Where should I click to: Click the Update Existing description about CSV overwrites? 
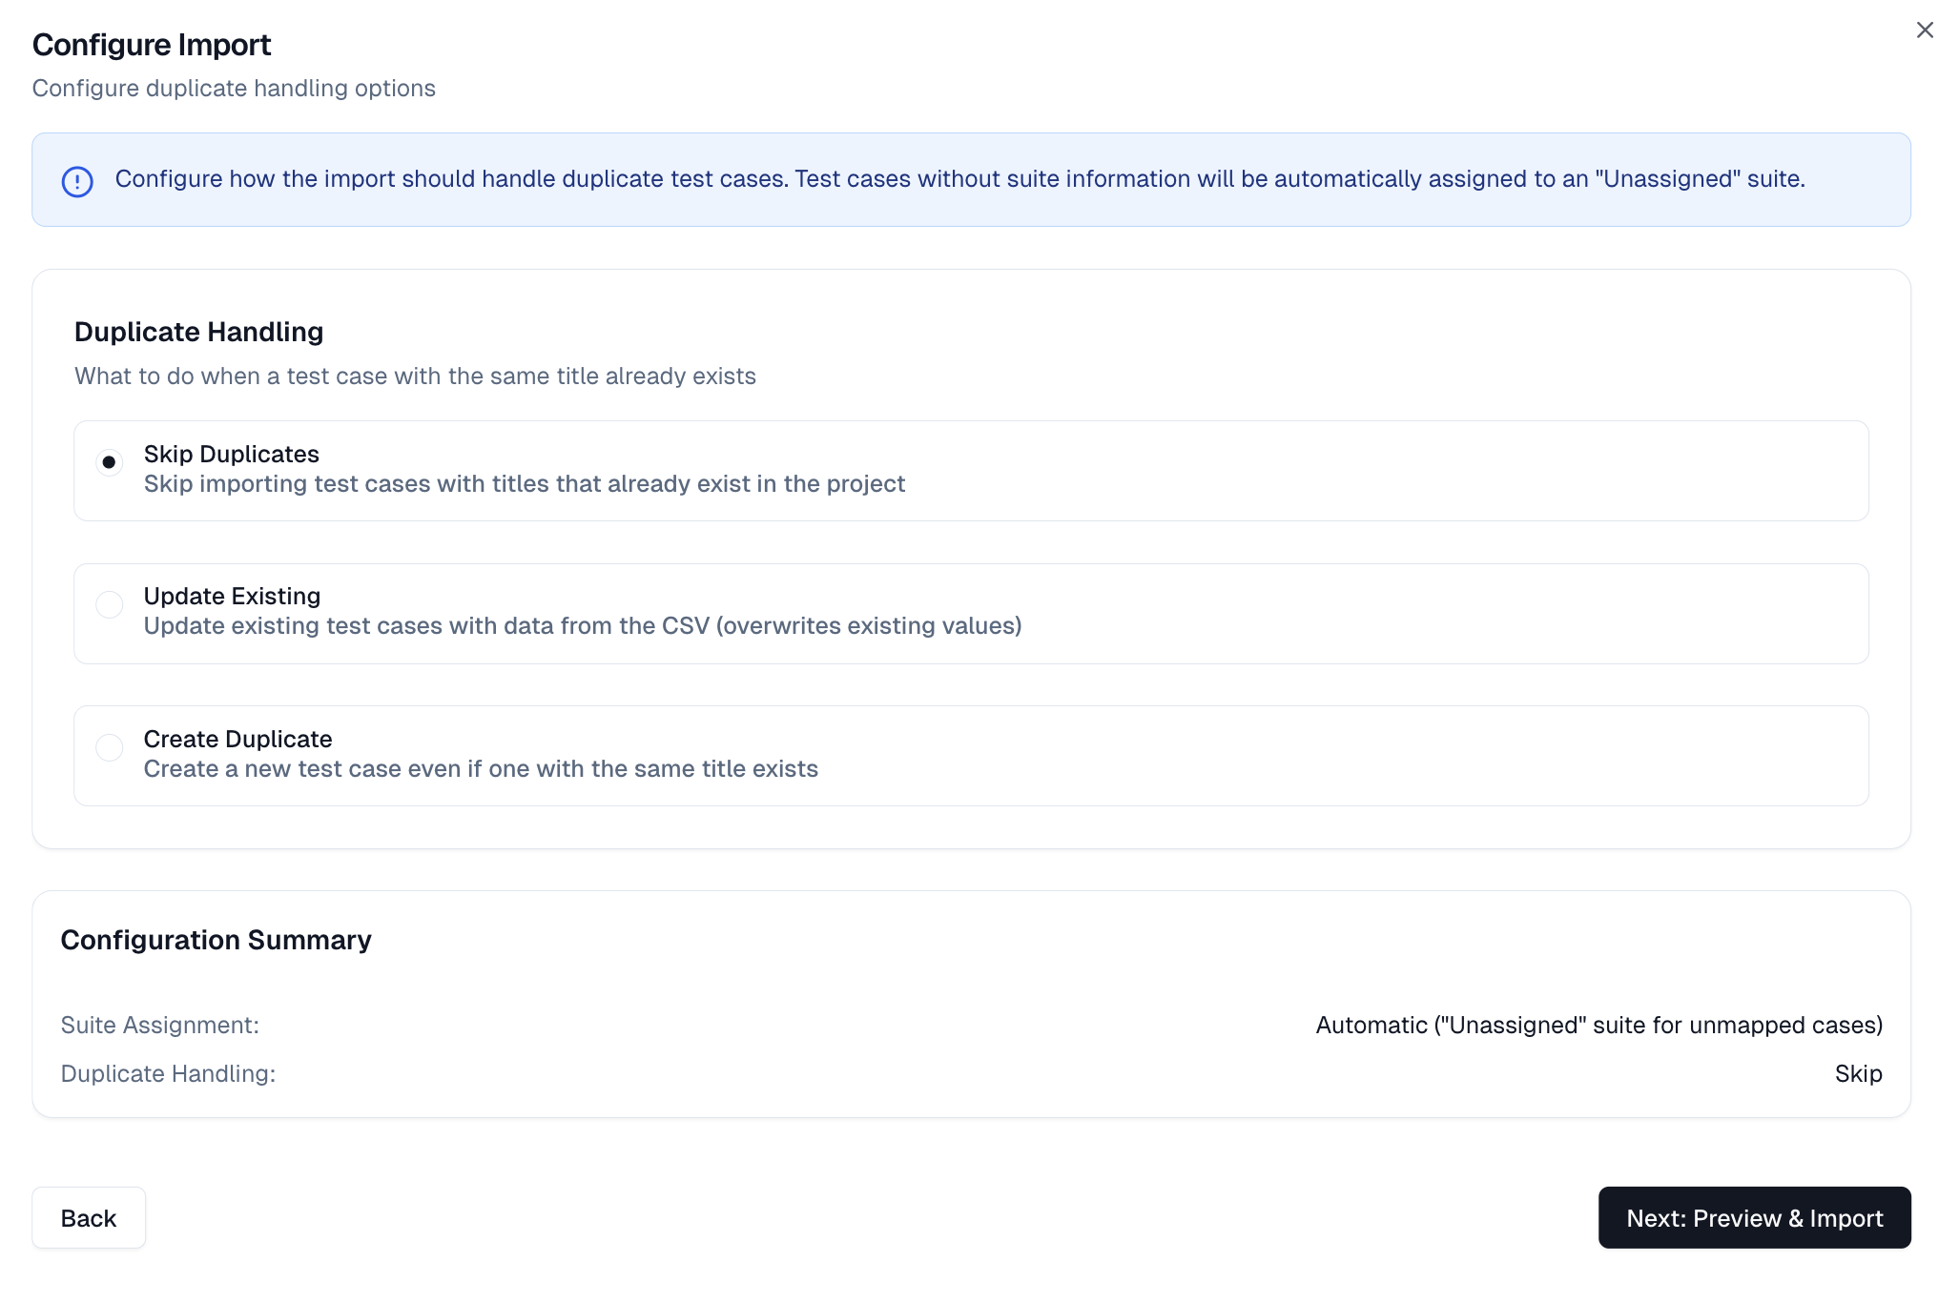(582, 626)
